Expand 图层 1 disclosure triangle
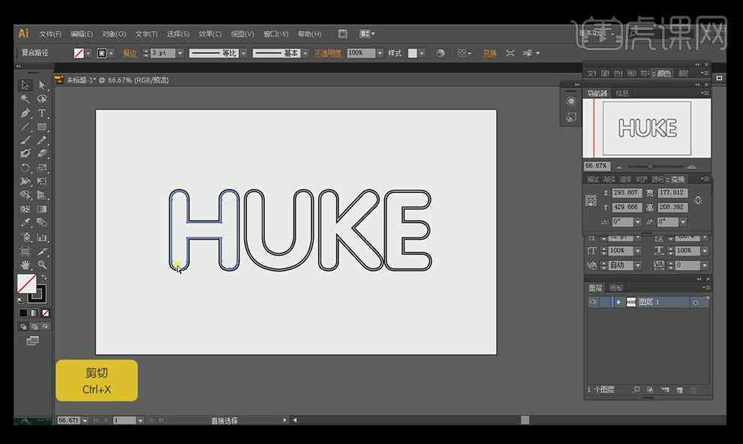This screenshot has height=444, width=743. [x=618, y=302]
